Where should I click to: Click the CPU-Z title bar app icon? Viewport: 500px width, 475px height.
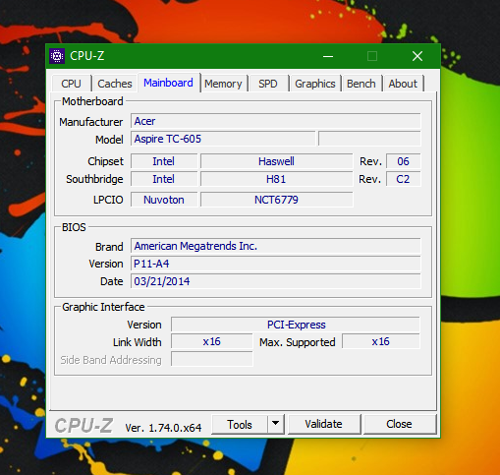[x=57, y=56]
